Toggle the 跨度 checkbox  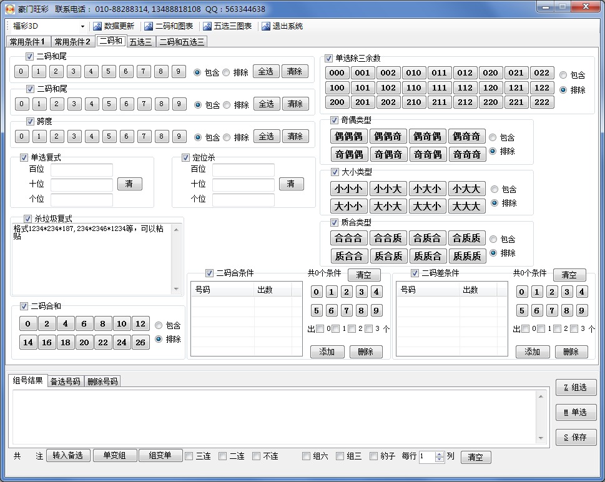[30, 121]
